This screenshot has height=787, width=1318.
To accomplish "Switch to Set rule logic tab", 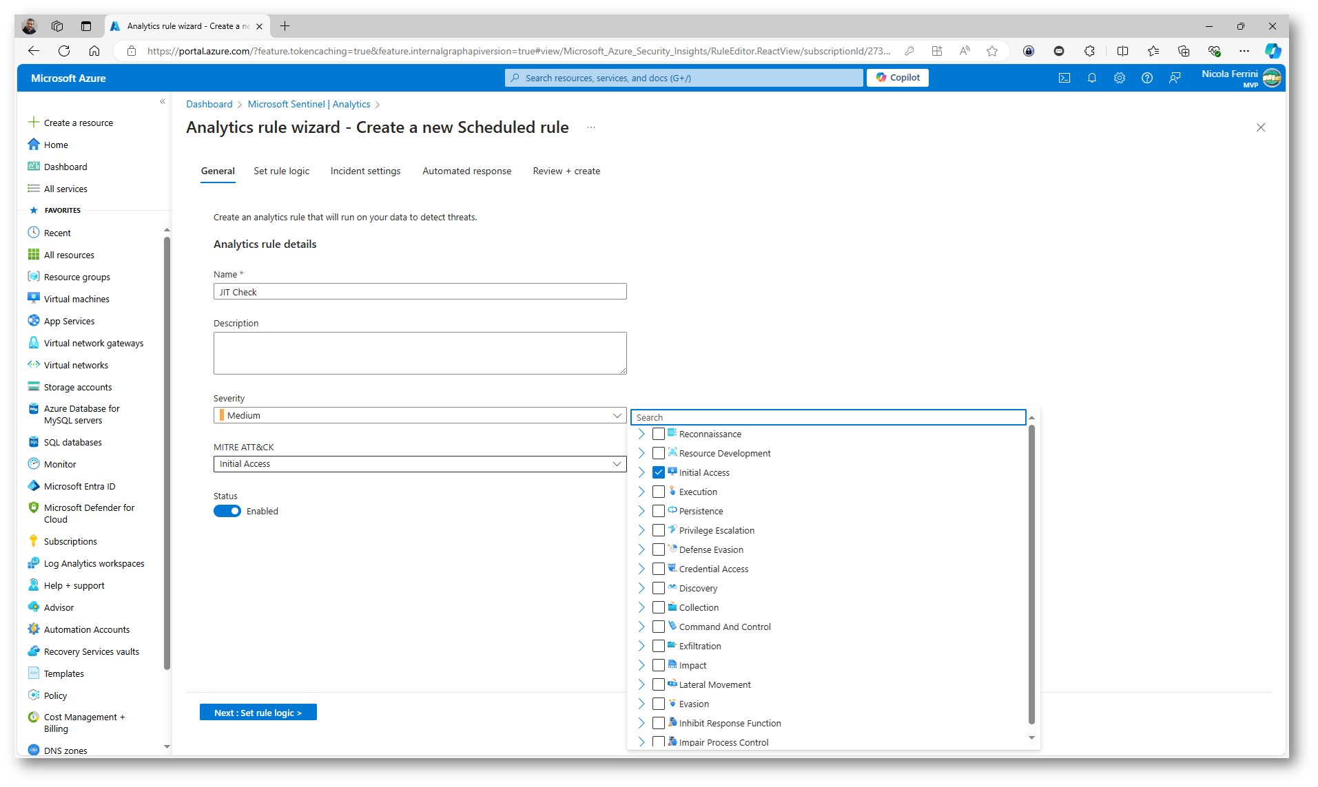I will tap(281, 171).
